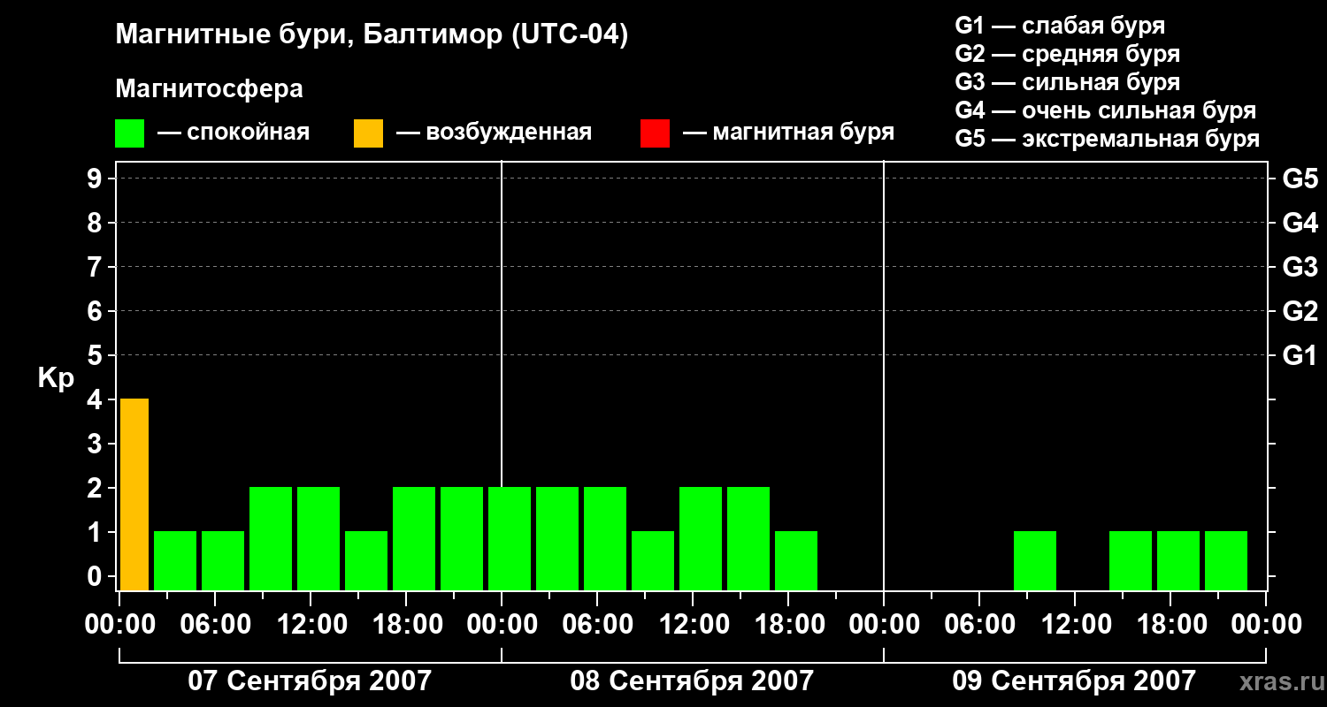This screenshot has height=707, width=1327.
Task: Click the 'G1' label on right axis
Action: point(1300,355)
